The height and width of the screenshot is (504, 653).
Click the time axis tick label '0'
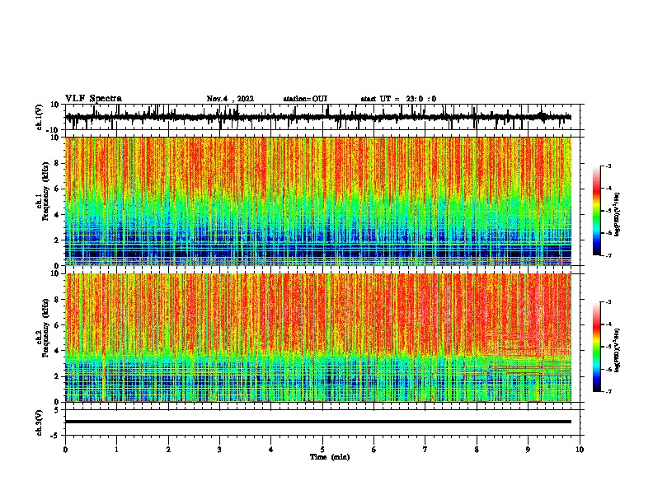[65, 450]
